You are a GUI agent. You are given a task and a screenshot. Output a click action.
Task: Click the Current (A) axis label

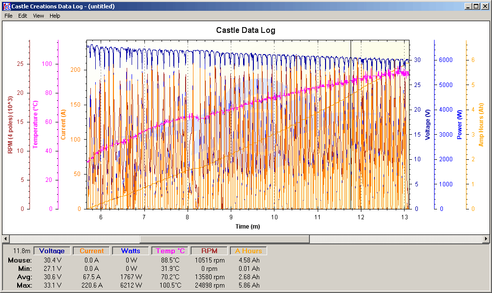63,125
